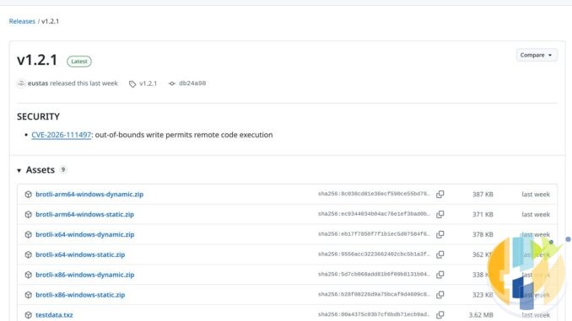Copy sha256 of brotli-x86-windows-dynamic.zip
This screenshot has width=572, height=321.
point(440,275)
